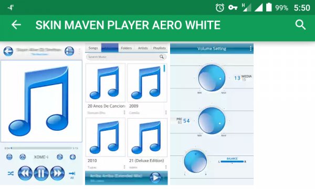315x189 pixels.
Task: Open the Volume Setting overflow menu
Action: click(x=250, y=48)
